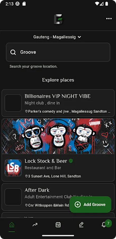Tap the green verified shield badge
The height and width of the screenshot is (239, 116).
(x=71, y=161)
